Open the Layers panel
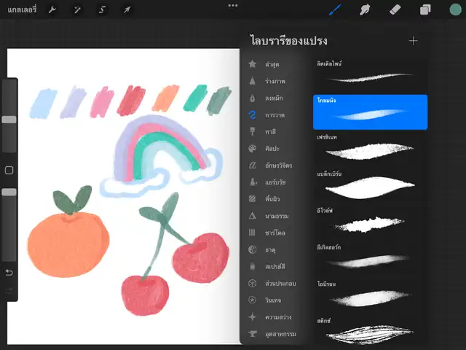The height and width of the screenshot is (350, 466). [x=425, y=9]
